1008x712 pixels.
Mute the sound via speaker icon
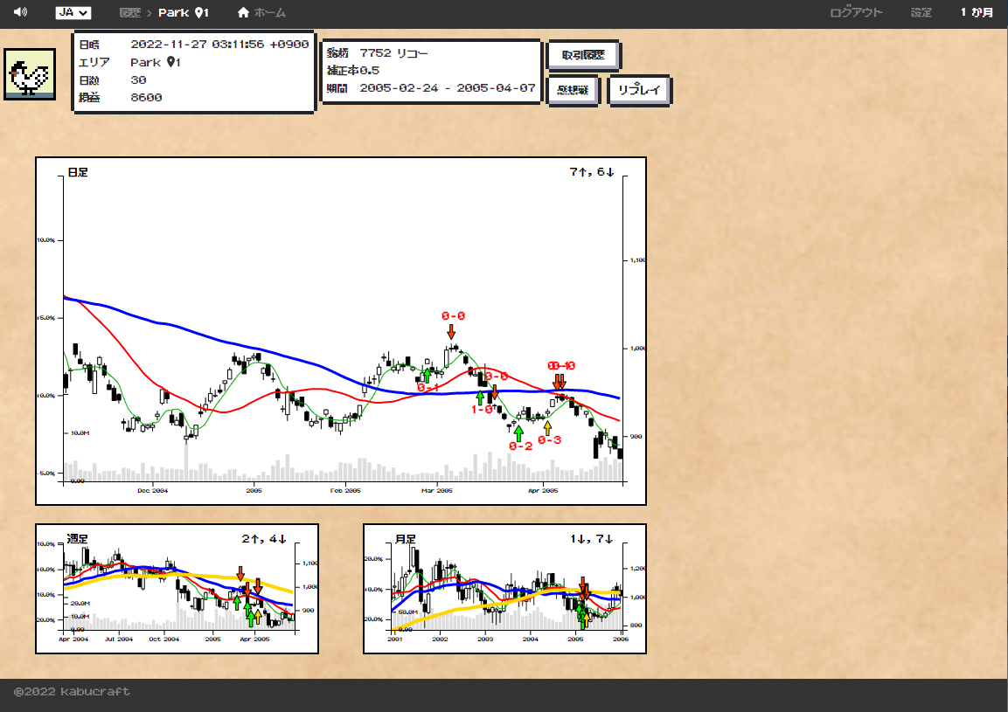coord(20,12)
